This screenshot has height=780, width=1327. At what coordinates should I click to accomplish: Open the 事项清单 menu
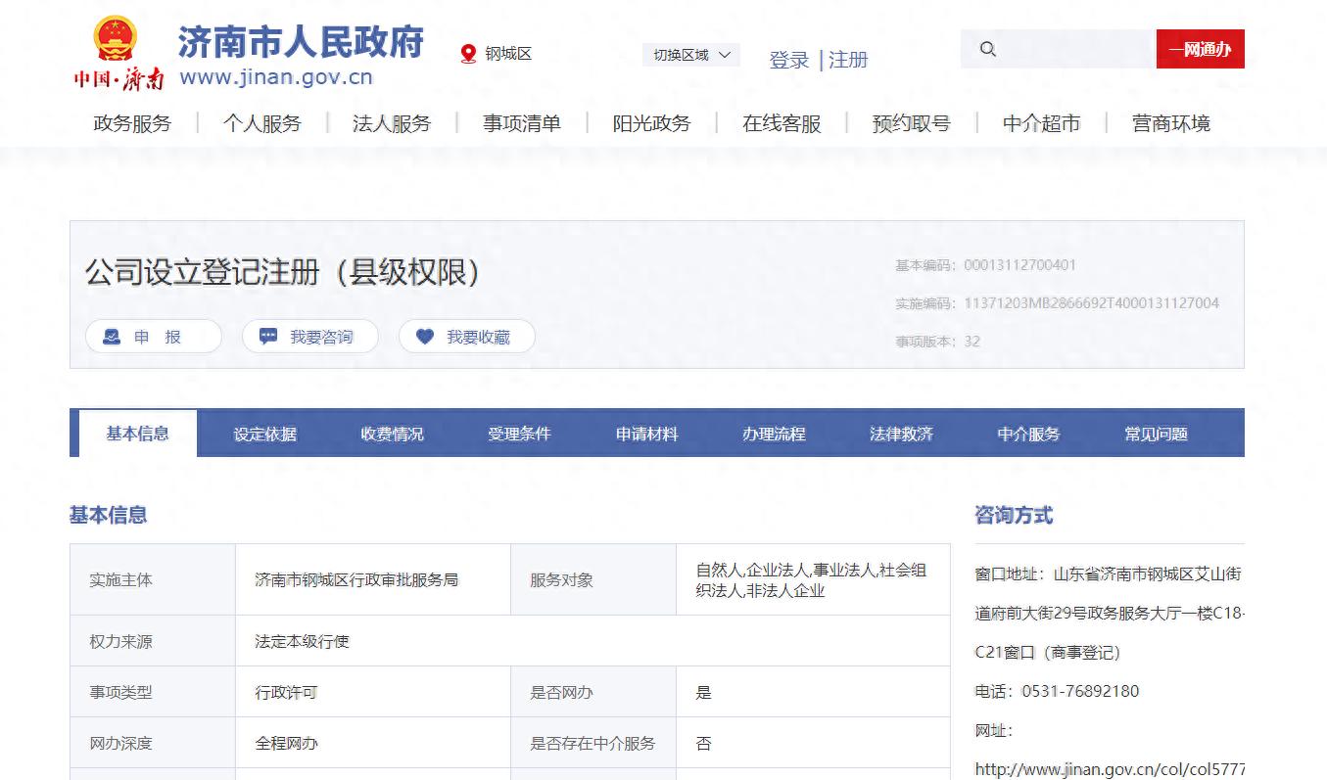(x=522, y=123)
